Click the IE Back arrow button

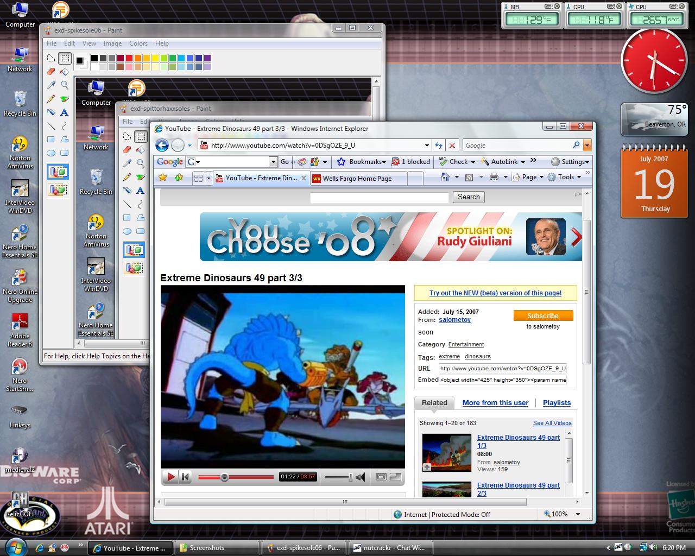point(162,145)
